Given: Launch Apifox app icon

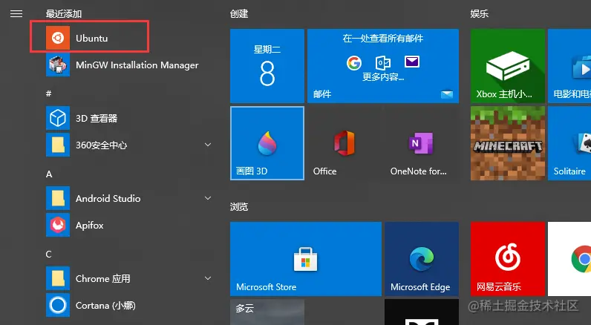Looking at the screenshot, I should pyautogui.click(x=58, y=226).
